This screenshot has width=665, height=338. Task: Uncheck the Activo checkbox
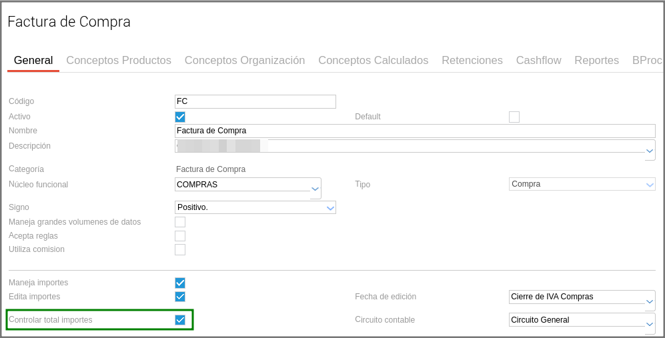point(180,117)
